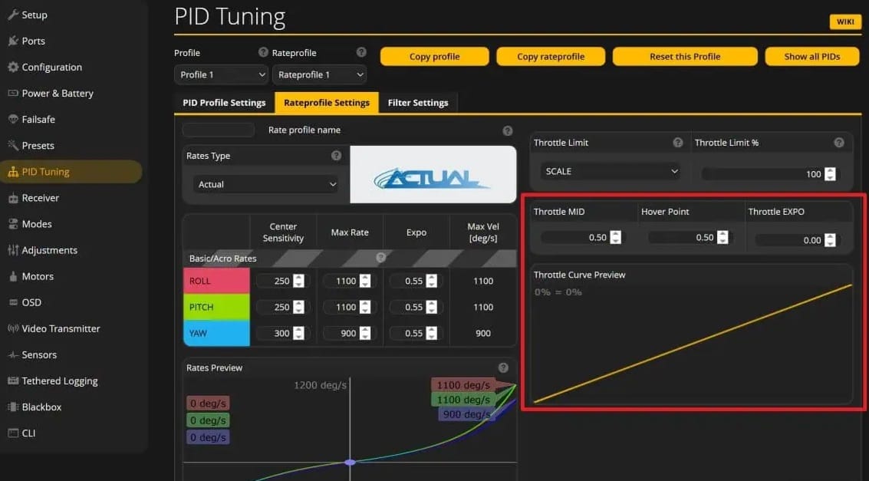Image resolution: width=869 pixels, height=481 pixels.
Task: Click the Ports plug icon
Action: pos(12,41)
